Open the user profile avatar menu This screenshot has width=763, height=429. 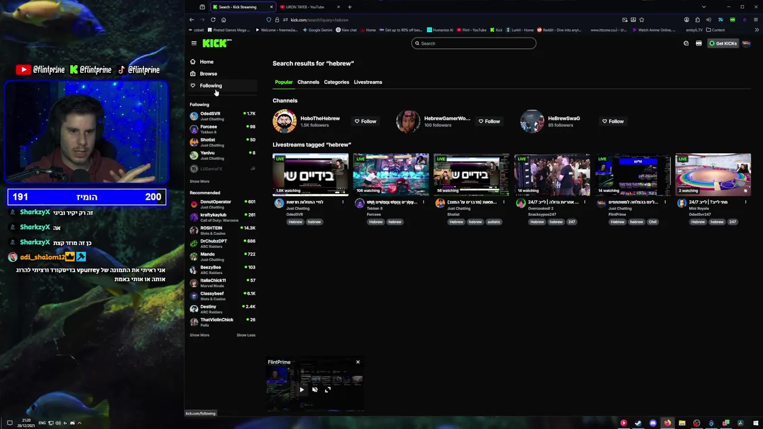coord(746,43)
